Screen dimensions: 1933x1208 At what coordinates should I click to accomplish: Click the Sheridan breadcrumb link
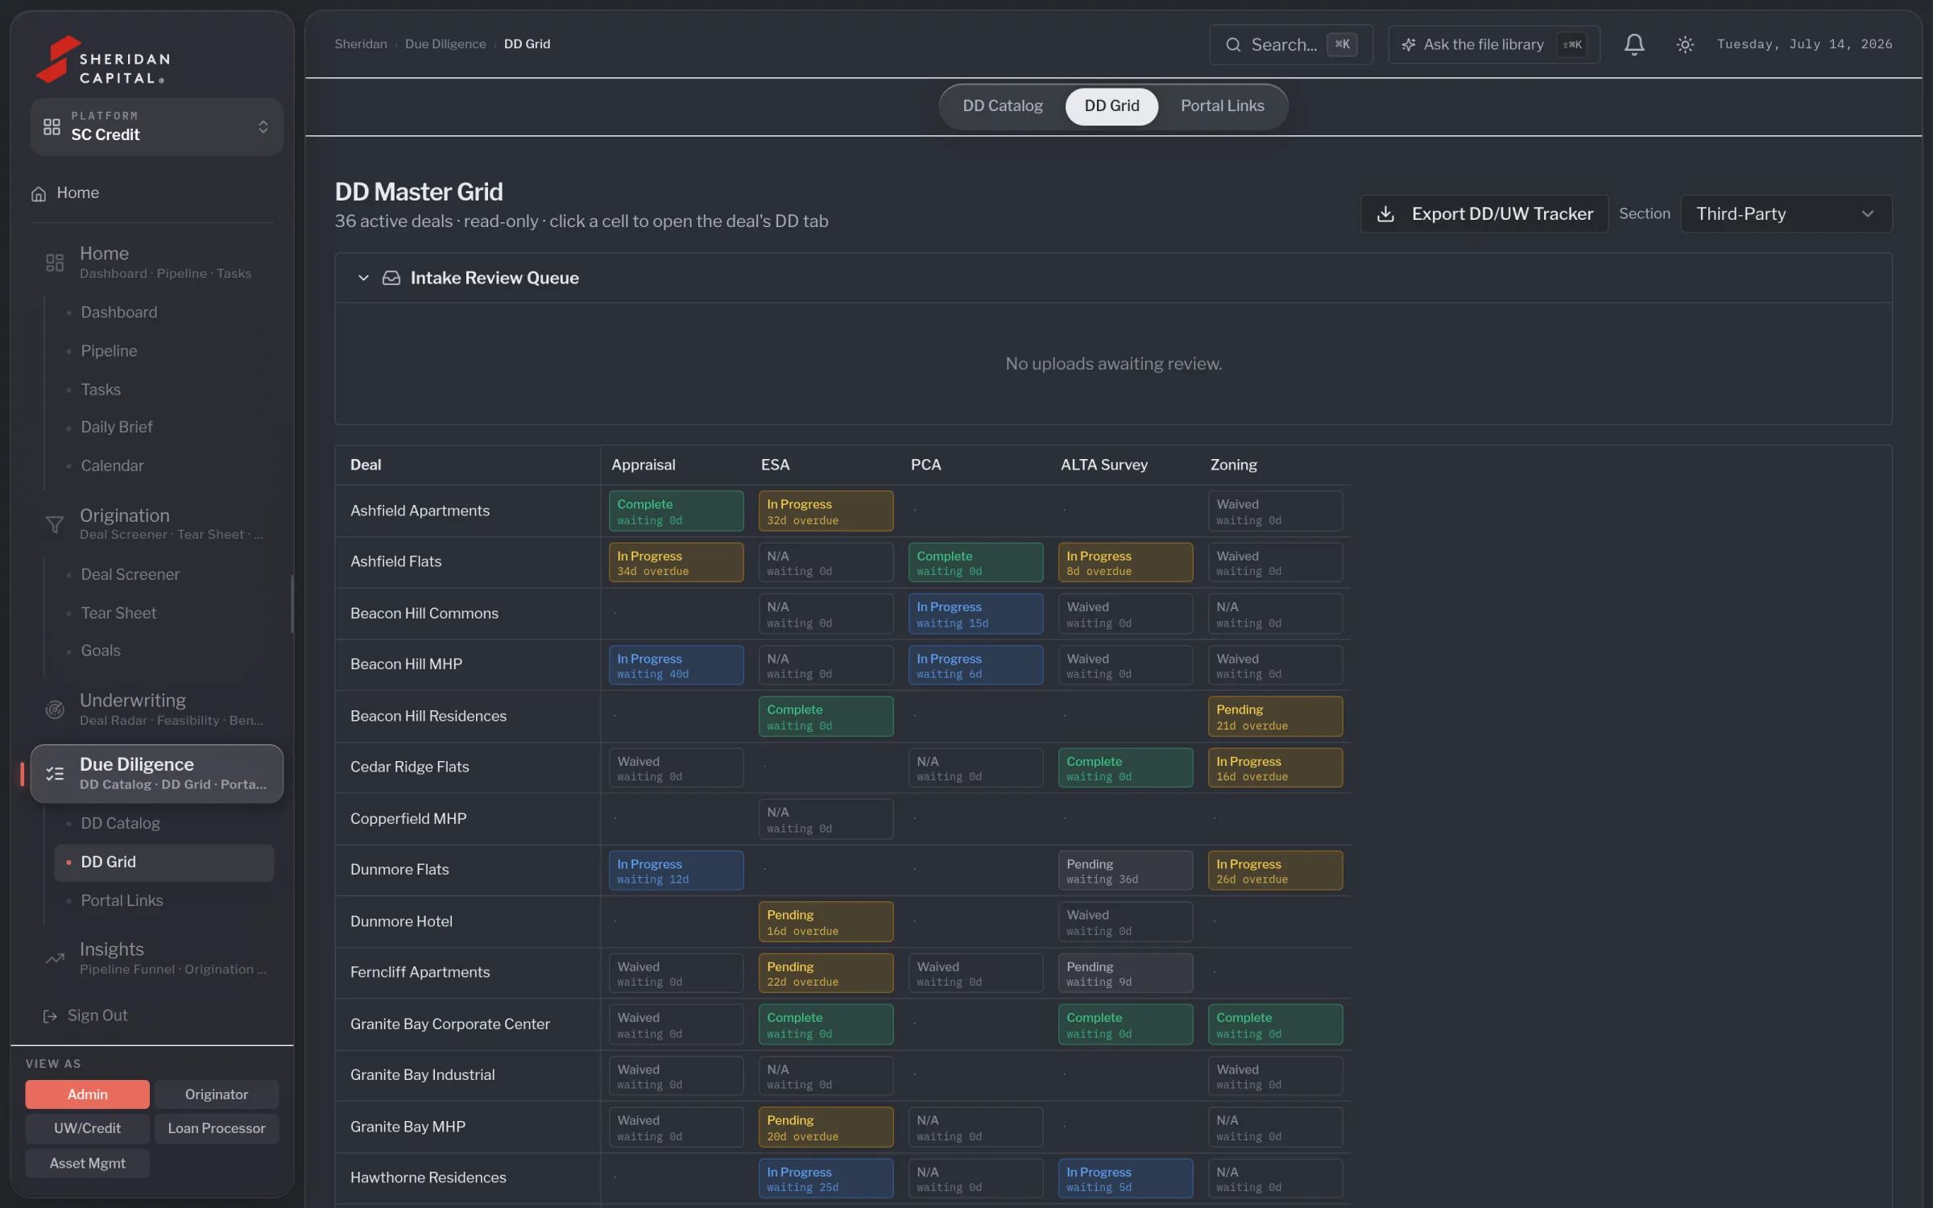(360, 44)
